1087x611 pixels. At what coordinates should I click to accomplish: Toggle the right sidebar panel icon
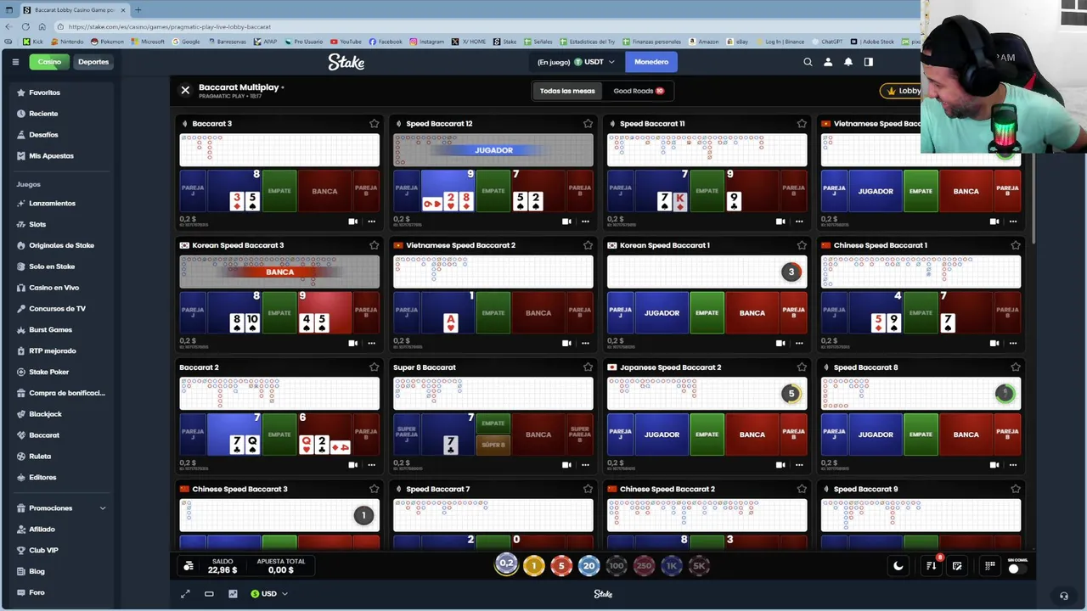pos(868,62)
